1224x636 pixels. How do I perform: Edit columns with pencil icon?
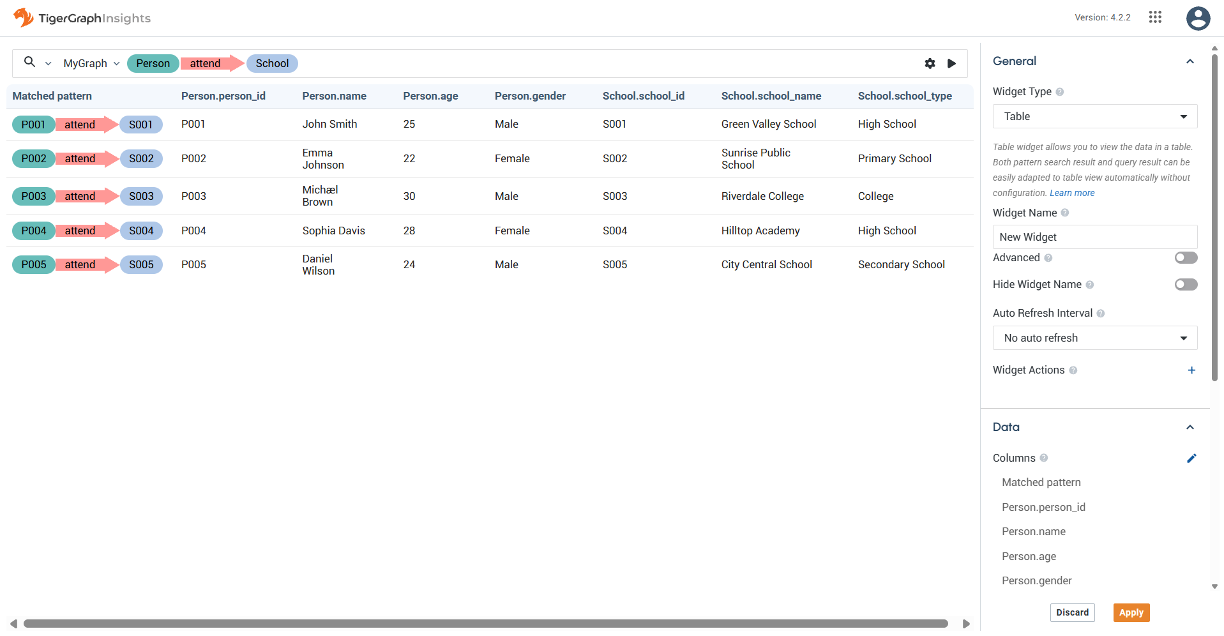1191,458
